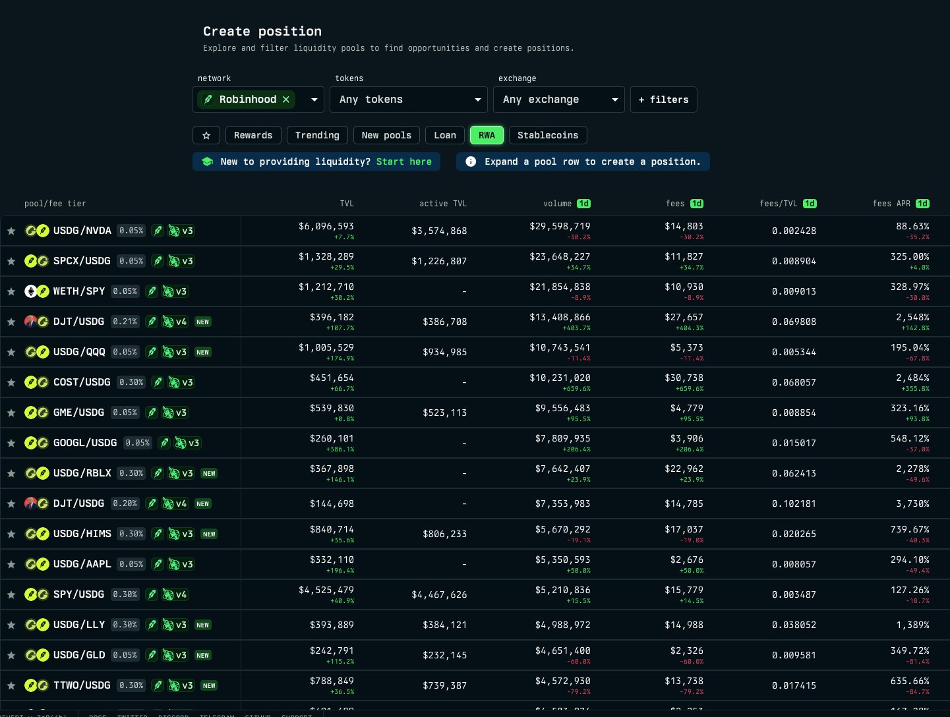Viewport: 950px width, 717px height.
Task: Click the WETH/SPY token pair icon
Action: pyautogui.click(x=37, y=291)
